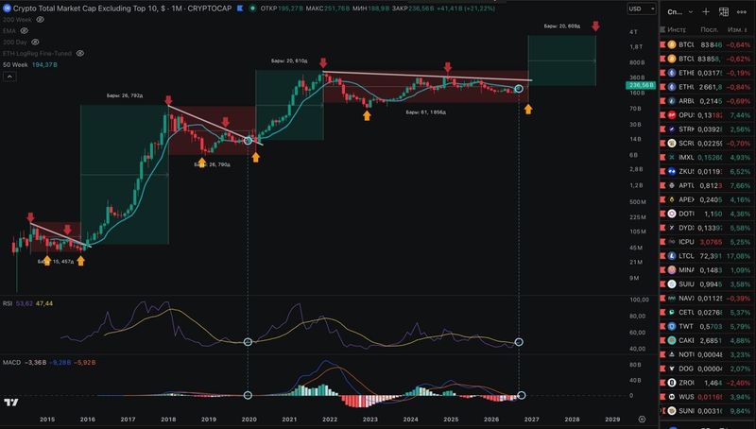Click the MINA coin icon in watchlist
Viewport: 756px width, 429px height.
(x=672, y=270)
